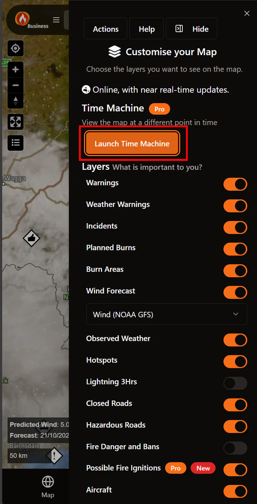Click the thumbs-up diamond map marker
This screenshot has width=257, height=504.
(31, 238)
